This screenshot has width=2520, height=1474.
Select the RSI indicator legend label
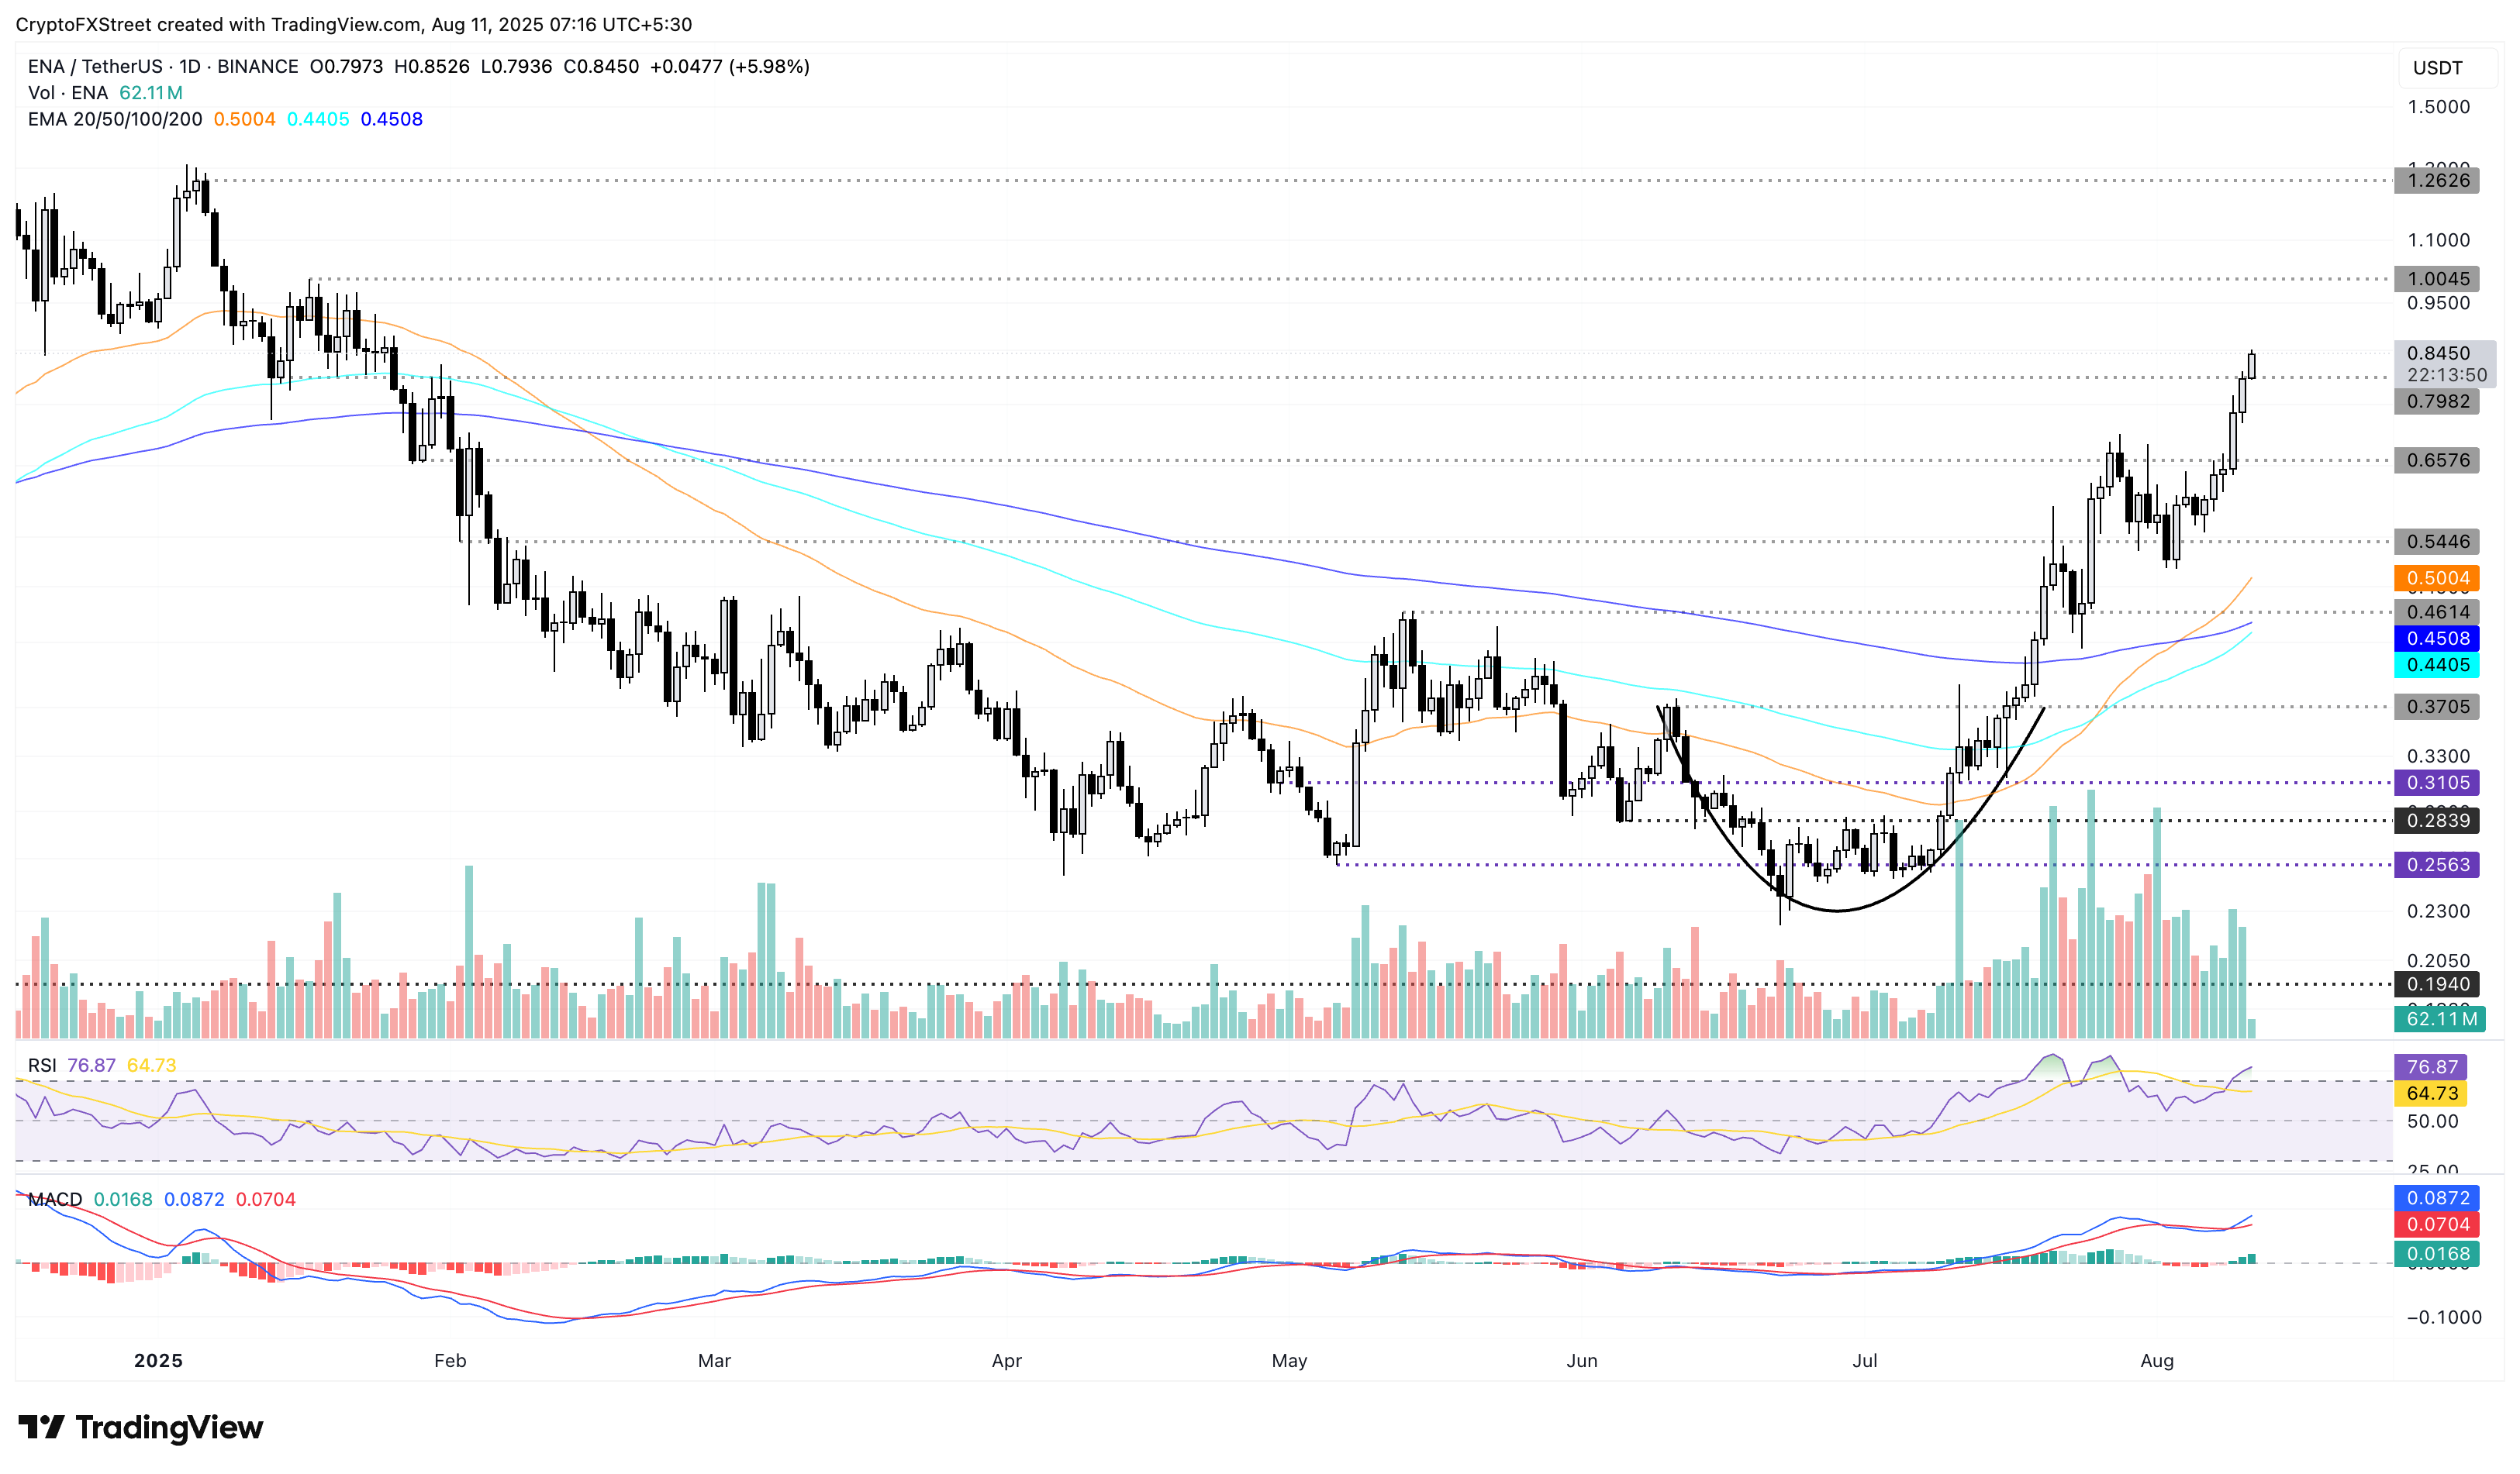[x=42, y=1066]
